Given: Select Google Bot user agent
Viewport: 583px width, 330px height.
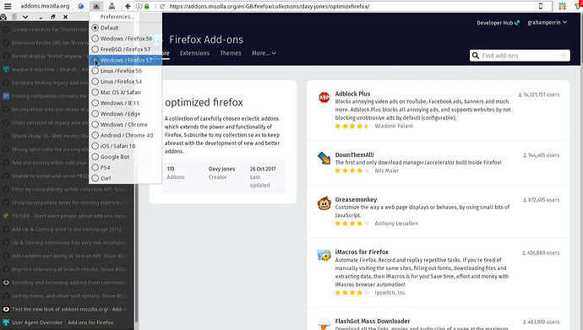Looking at the screenshot, I should [x=125, y=157].
